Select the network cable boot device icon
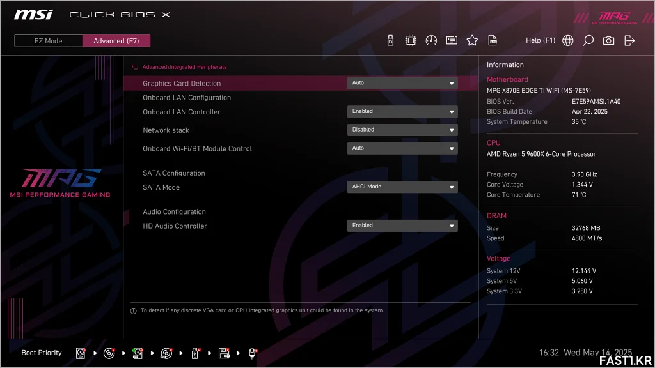The width and height of the screenshot is (655, 368). [253, 353]
